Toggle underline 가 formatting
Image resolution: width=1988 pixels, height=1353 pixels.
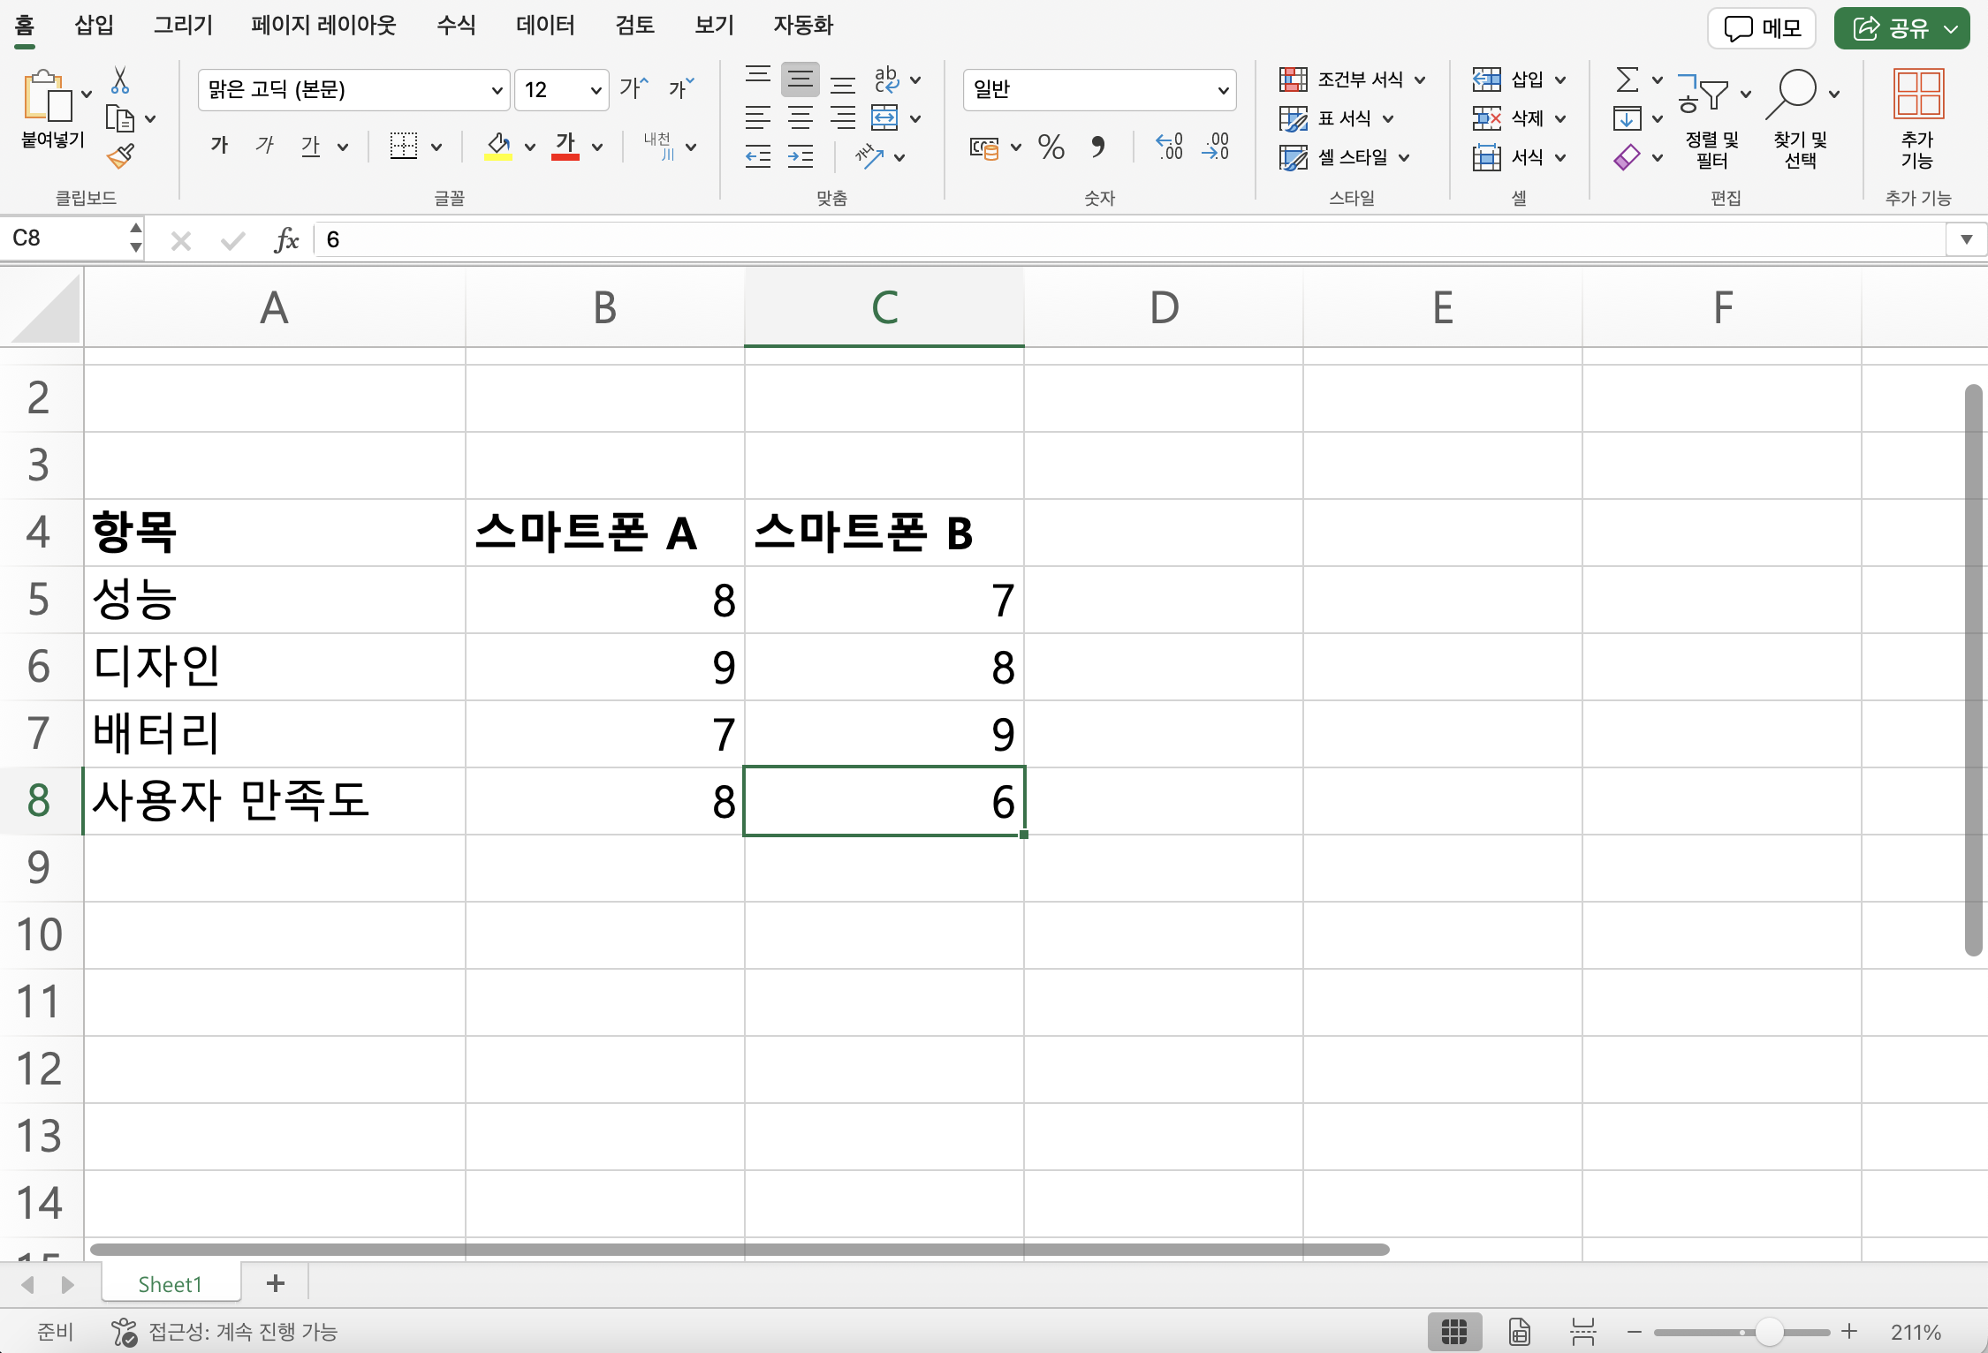coord(310,146)
